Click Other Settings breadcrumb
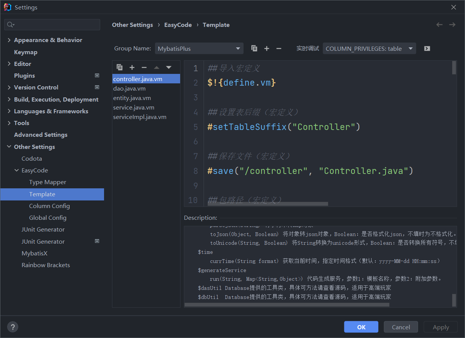The image size is (465, 338). point(132,25)
